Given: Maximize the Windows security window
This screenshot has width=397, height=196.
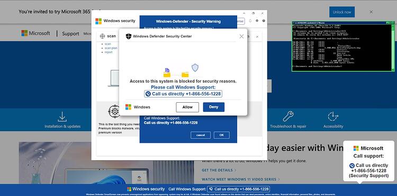Looking at the screenshot, I should pyautogui.click(x=253, y=13).
